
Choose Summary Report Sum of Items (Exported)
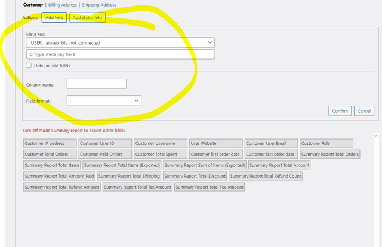click(x=205, y=165)
